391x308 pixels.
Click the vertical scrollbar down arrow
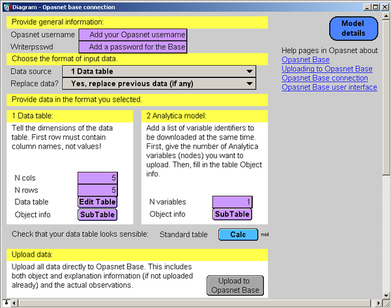pyautogui.click(x=386, y=296)
